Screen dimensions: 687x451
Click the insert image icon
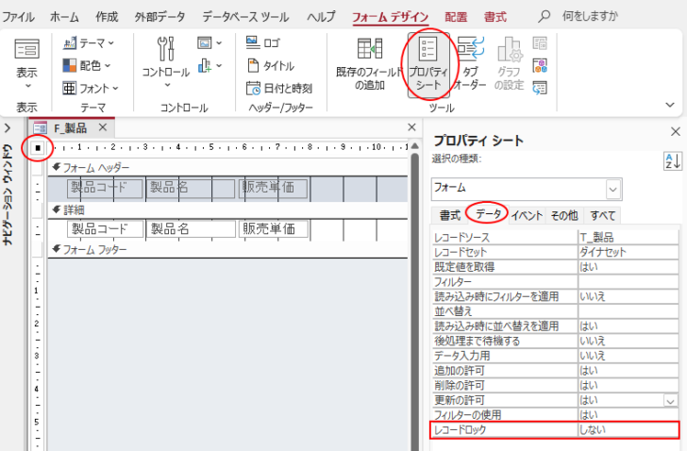tap(204, 42)
